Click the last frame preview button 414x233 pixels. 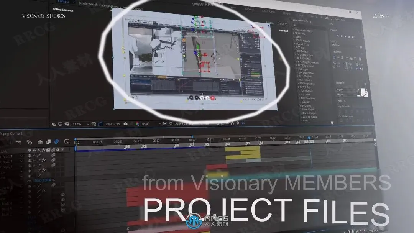coord(353,37)
